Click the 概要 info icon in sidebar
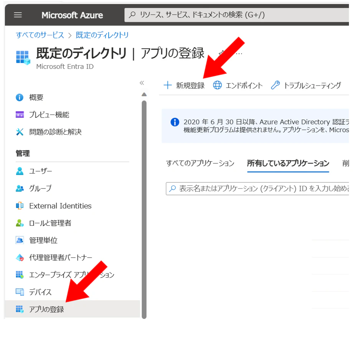Viewport: 357px width, 337px height. pyautogui.click(x=20, y=97)
